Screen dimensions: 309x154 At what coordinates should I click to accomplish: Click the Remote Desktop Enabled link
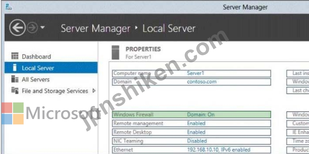coord(196,132)
